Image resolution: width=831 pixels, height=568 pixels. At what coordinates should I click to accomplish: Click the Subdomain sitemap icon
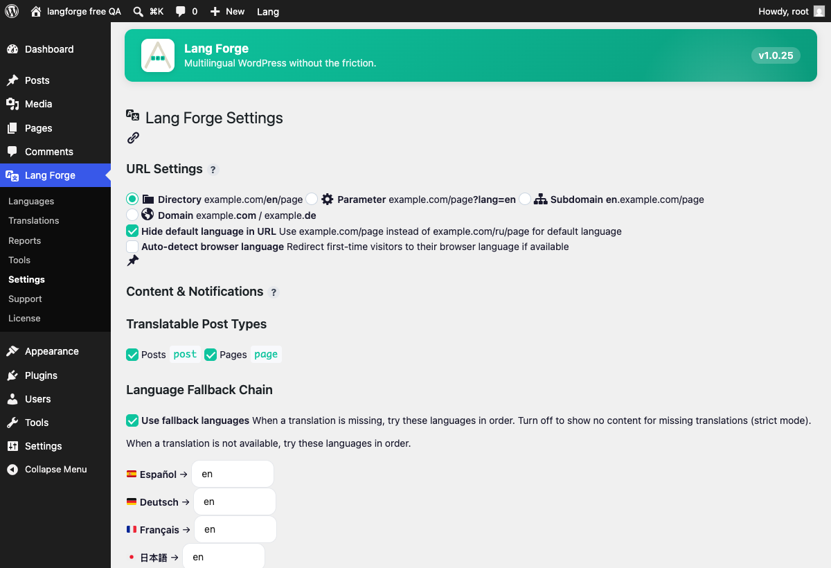click(540, 199)
